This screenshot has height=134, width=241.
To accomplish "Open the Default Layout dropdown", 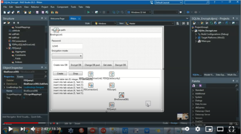I will click(x=169, y=2).
